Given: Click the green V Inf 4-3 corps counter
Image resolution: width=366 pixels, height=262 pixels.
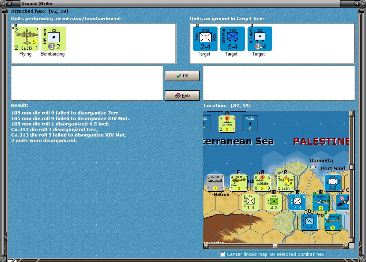Looking at the screenshot, I should coord(274,203).
